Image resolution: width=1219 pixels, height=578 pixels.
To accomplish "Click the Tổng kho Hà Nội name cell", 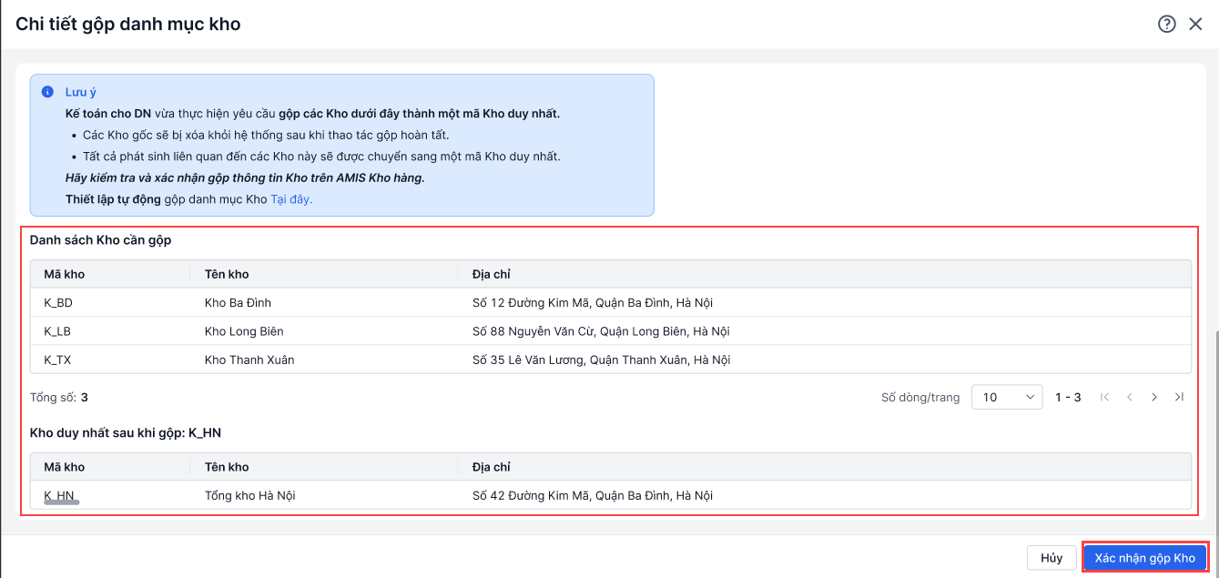I will [250, 495].
